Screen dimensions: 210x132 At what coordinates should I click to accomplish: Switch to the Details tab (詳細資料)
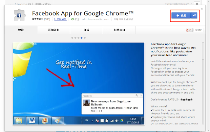[54, 30]
